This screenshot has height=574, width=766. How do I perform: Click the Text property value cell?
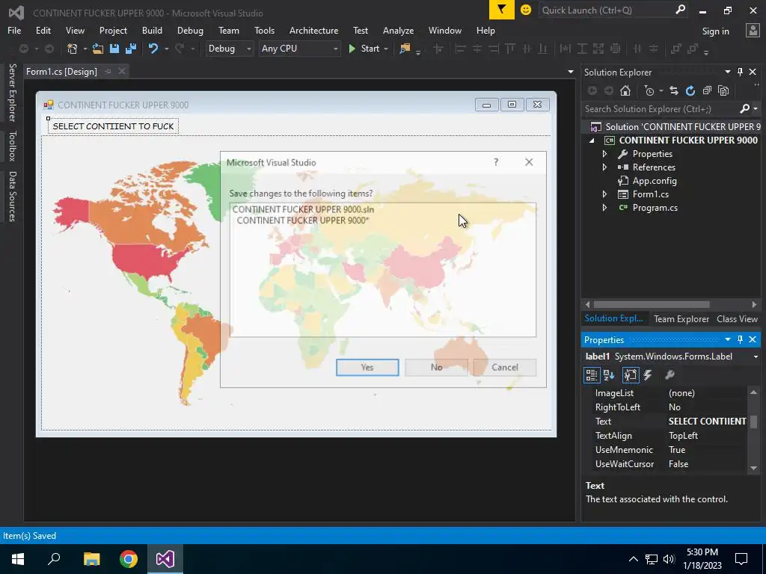tap(707, 422)
